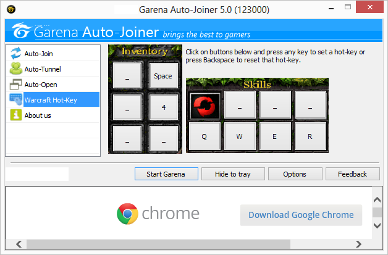Click the red reset arrows skill icon
The image size is (388, 255).
click(205, 106)
